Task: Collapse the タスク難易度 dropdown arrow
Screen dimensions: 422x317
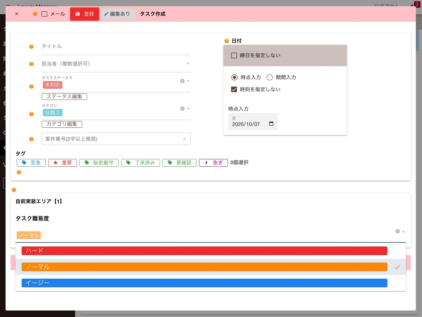Action: (403, 232)
